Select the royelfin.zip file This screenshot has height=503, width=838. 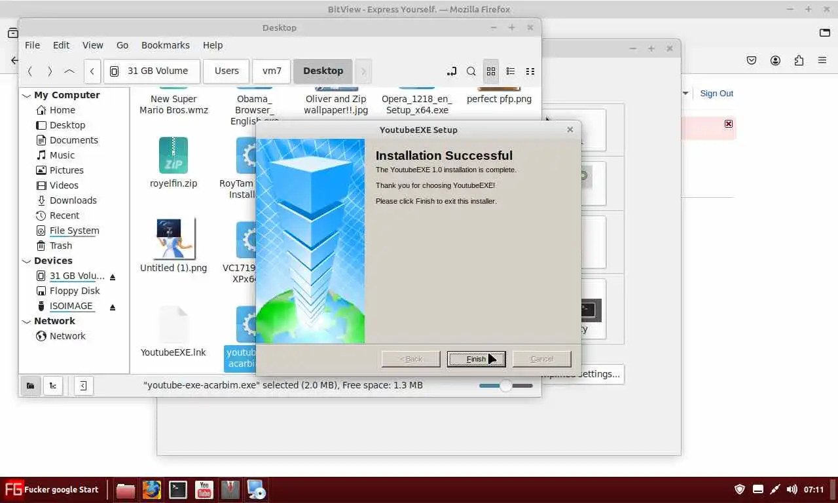pyautogui.click(x=173, y=164)
